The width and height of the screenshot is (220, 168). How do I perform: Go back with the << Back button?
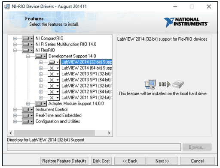click(130, 161)
